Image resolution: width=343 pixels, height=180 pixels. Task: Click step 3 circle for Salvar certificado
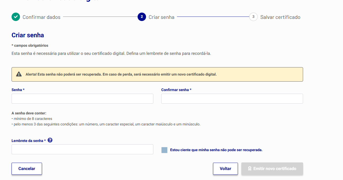pos(253,17)
